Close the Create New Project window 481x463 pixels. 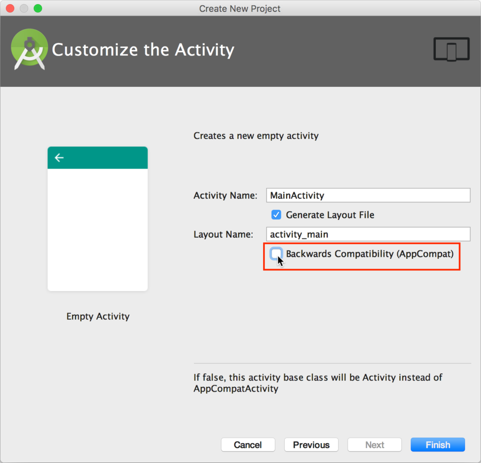click(x=10, y=8)
